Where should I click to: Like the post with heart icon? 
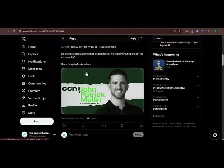click(x=103, y=126)
